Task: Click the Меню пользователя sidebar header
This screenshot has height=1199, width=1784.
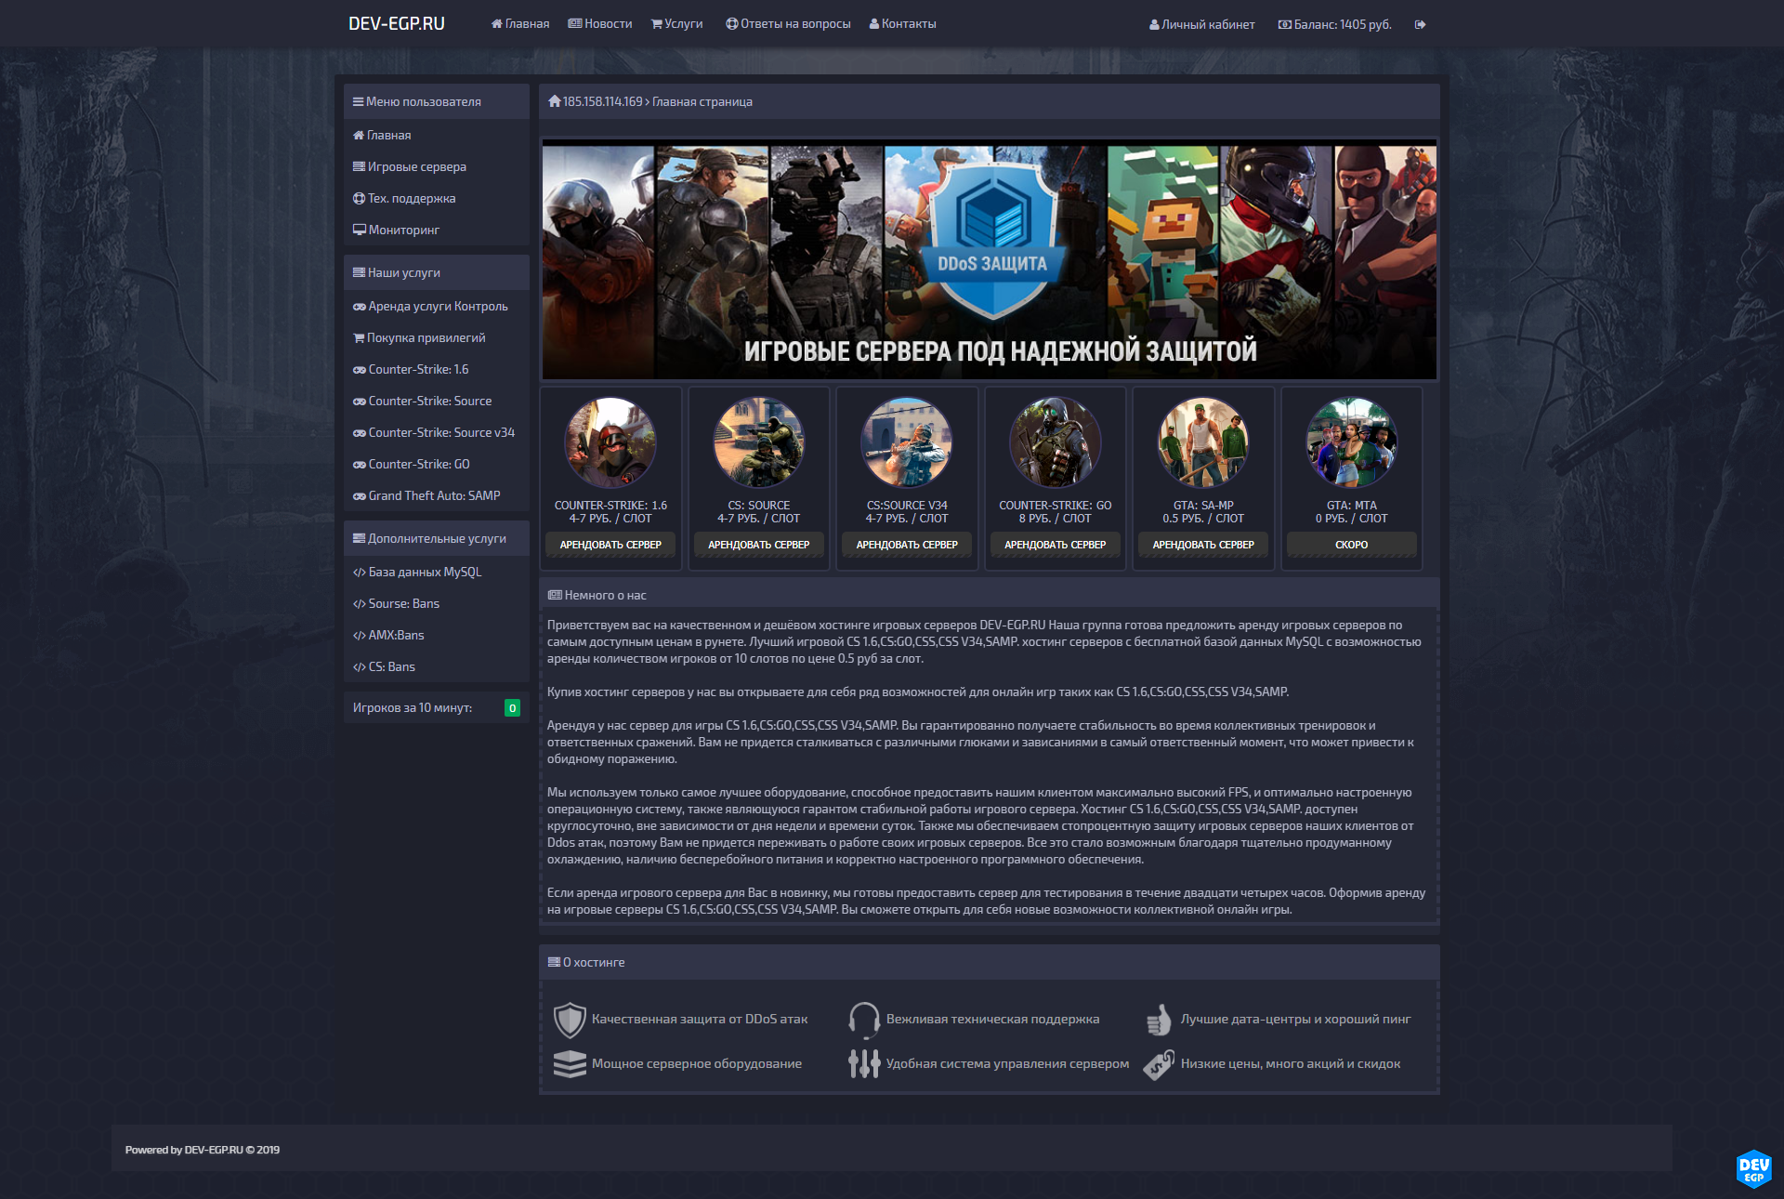Action: [437, 101]
